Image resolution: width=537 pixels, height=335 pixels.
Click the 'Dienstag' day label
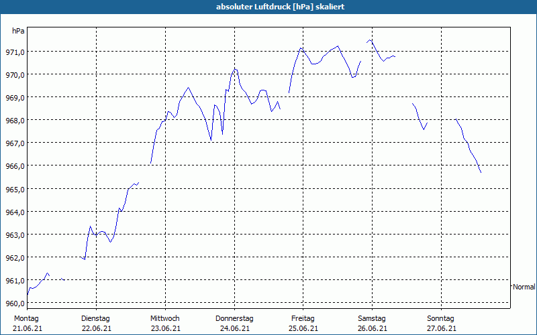(95, 319)
